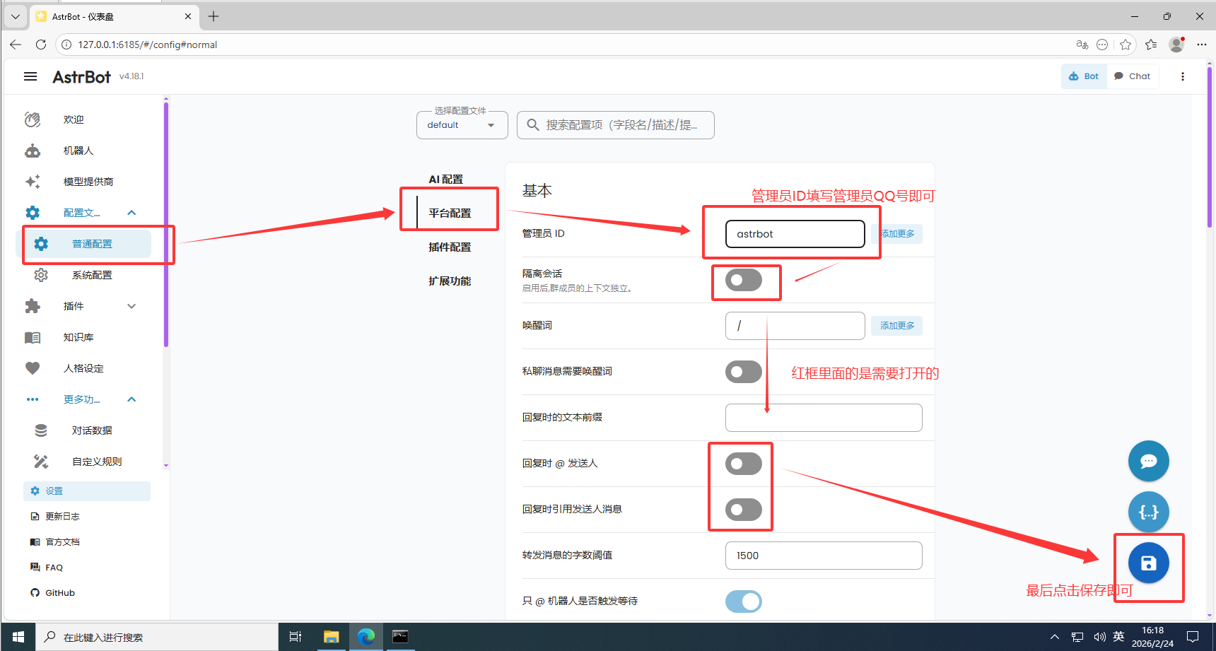This screenshot has height=651, width=1216.
Task: Click the 普通配置 gear icon
Action: coord(41,244)
